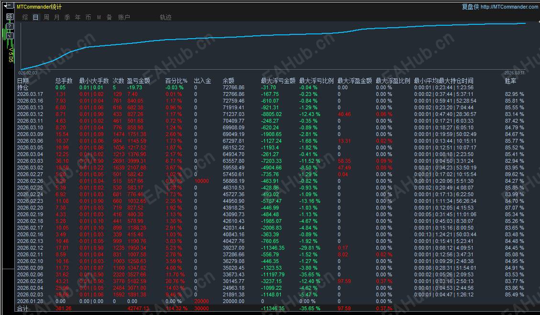Select the 持仓 row label
The width and height of the screenshot is (540, 315).
[23, 88]
